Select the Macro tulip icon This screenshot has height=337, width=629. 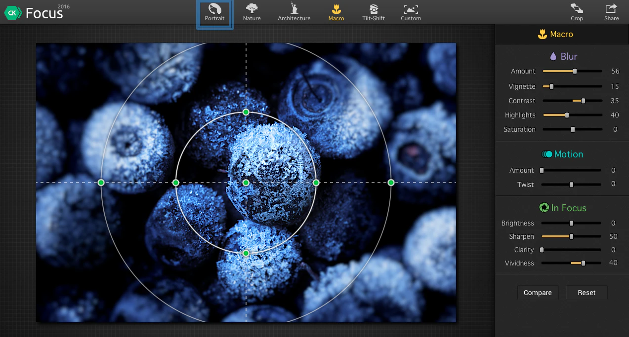[336, 8]
